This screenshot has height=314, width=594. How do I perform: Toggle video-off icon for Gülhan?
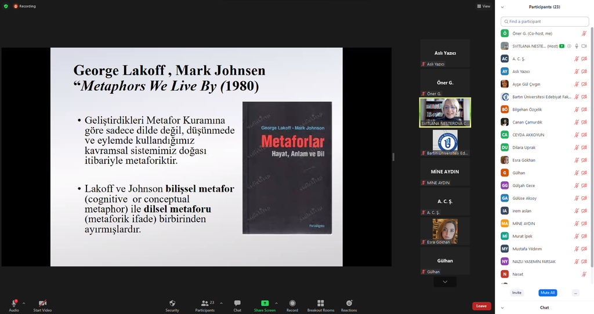[584, 173]
